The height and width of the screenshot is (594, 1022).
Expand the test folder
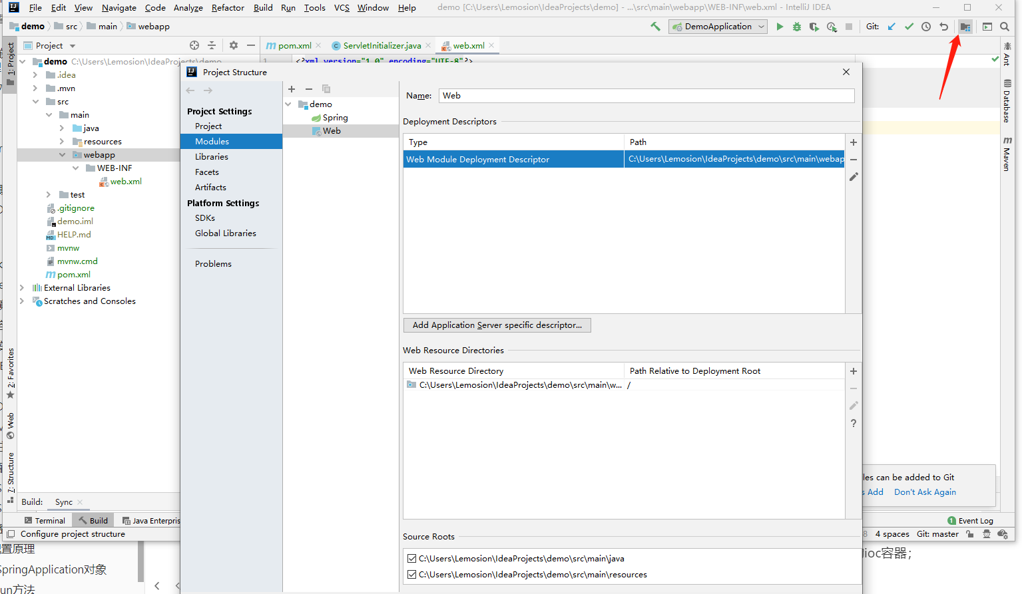(49, 195)
